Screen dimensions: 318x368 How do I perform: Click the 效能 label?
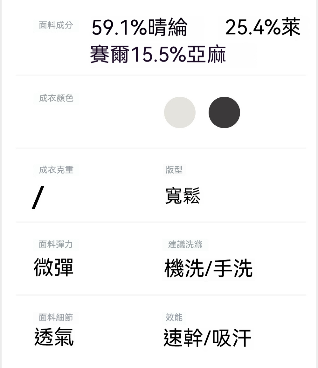174,317
